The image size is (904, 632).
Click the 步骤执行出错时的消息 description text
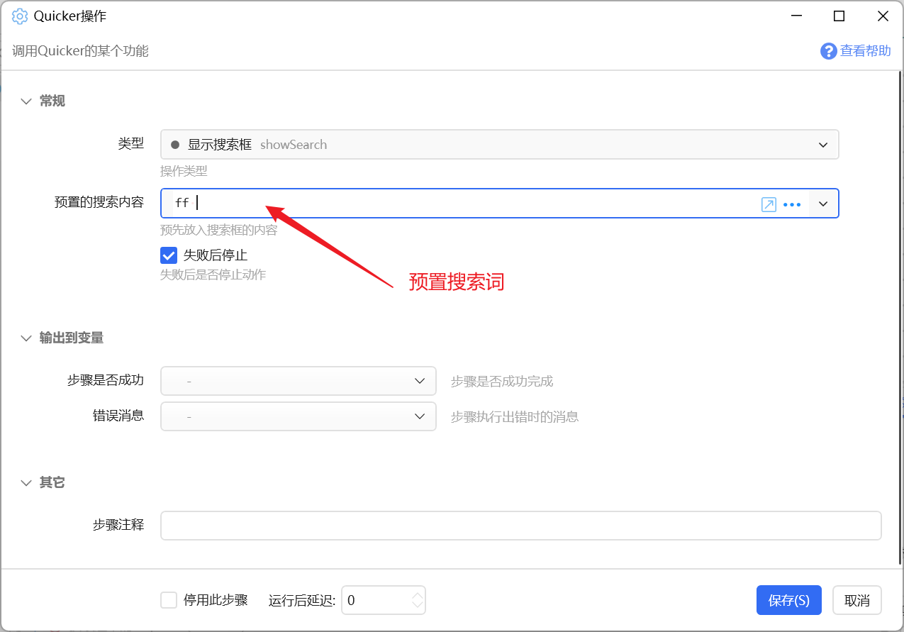[x=515, y=417]
